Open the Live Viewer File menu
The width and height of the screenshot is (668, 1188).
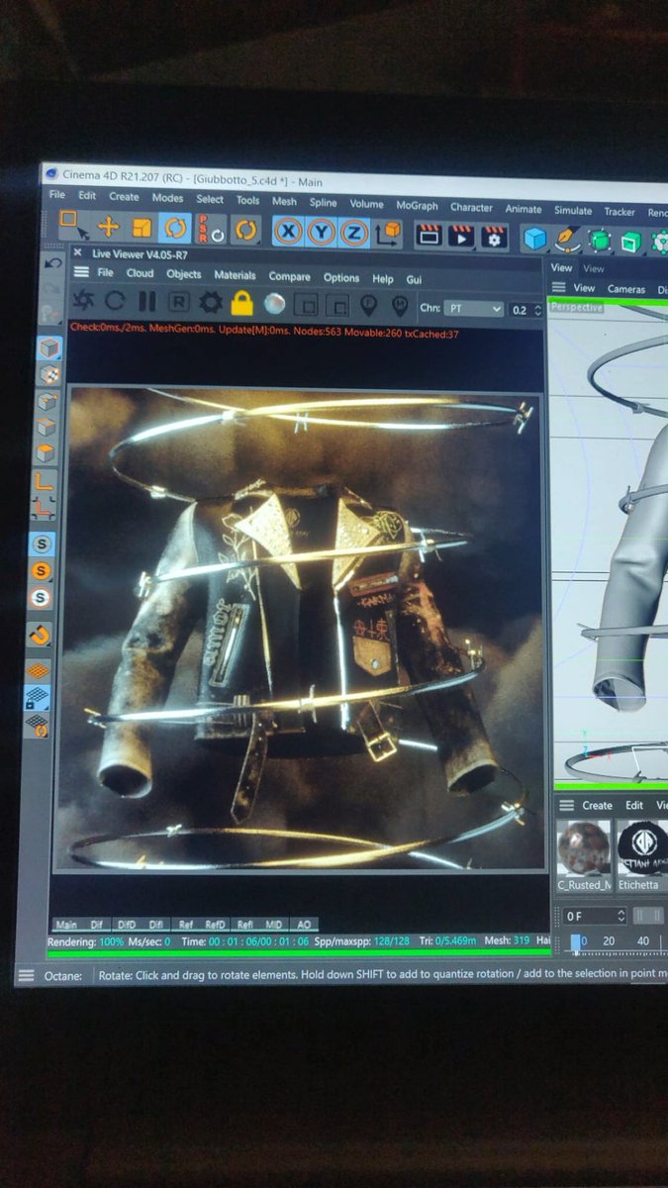click(105, 272)
